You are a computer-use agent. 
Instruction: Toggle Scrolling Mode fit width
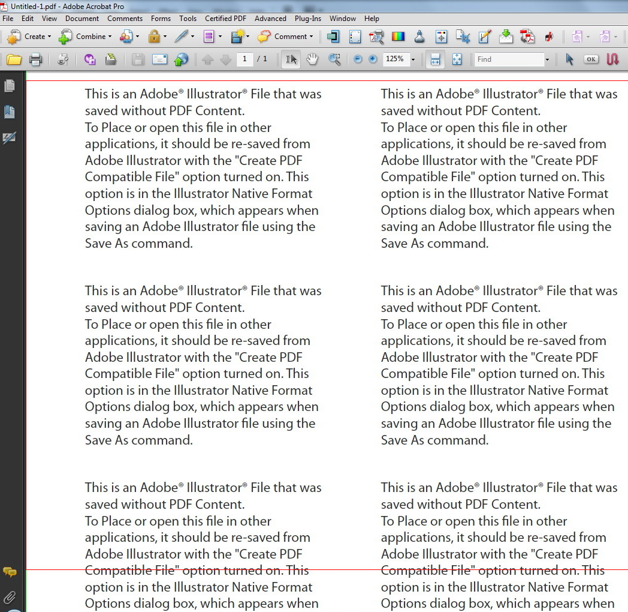[435, 60]
